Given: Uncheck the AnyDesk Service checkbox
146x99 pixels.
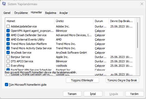Looking at the screenshot, I should click(x=8, y=53).
